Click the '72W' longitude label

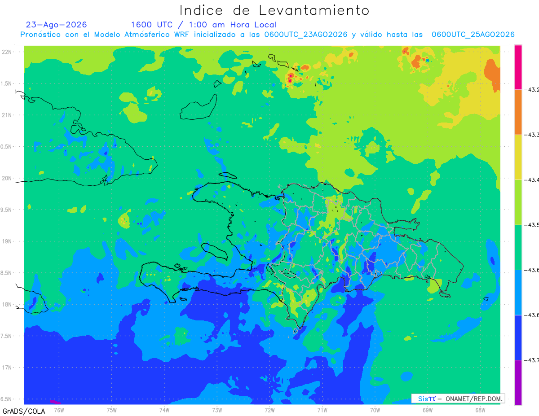click(x=269, y=409)
